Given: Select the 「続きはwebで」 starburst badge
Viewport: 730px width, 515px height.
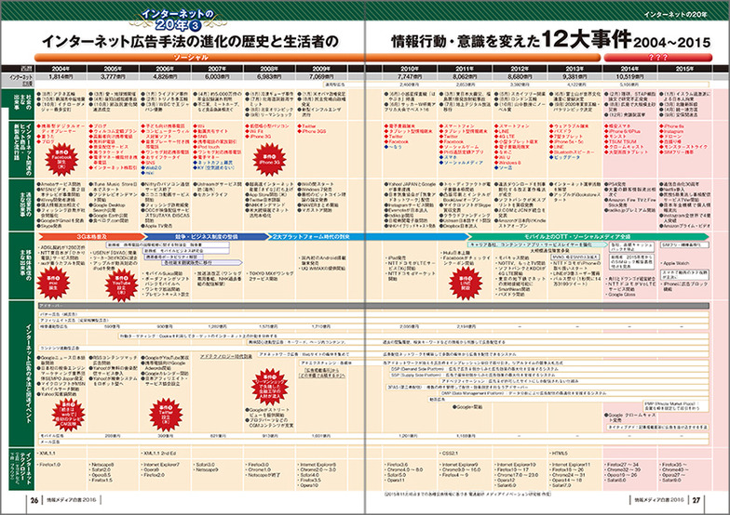Looking at the screenshot, I should (68, 415).
